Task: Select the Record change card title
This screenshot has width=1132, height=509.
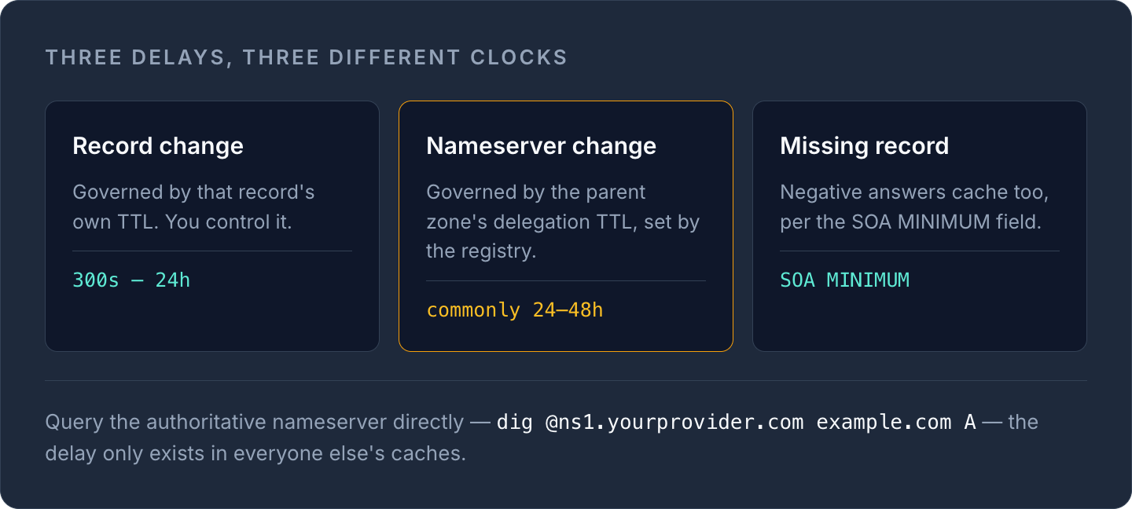Action: 158,146
